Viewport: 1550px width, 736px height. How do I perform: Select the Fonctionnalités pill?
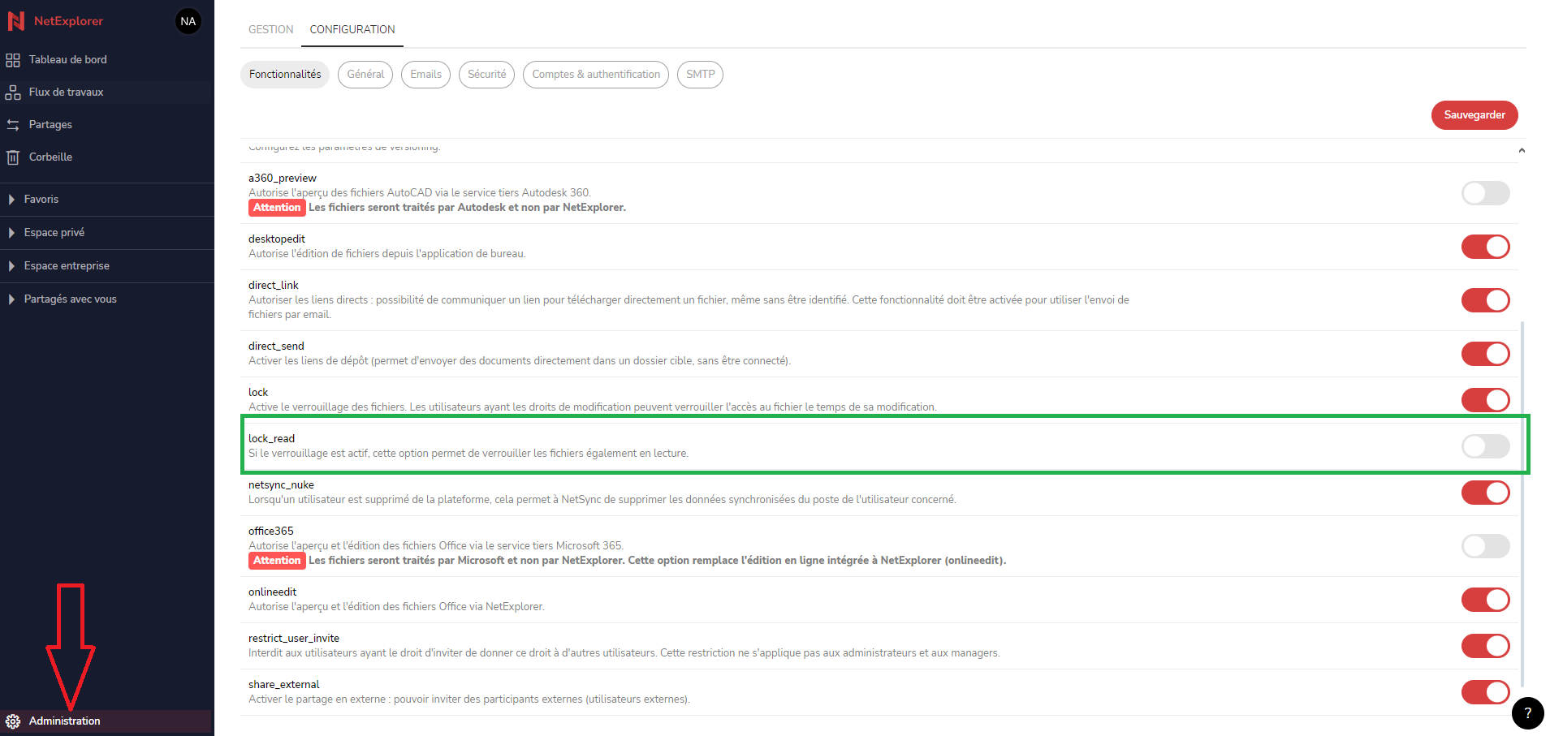coord(285,75)
